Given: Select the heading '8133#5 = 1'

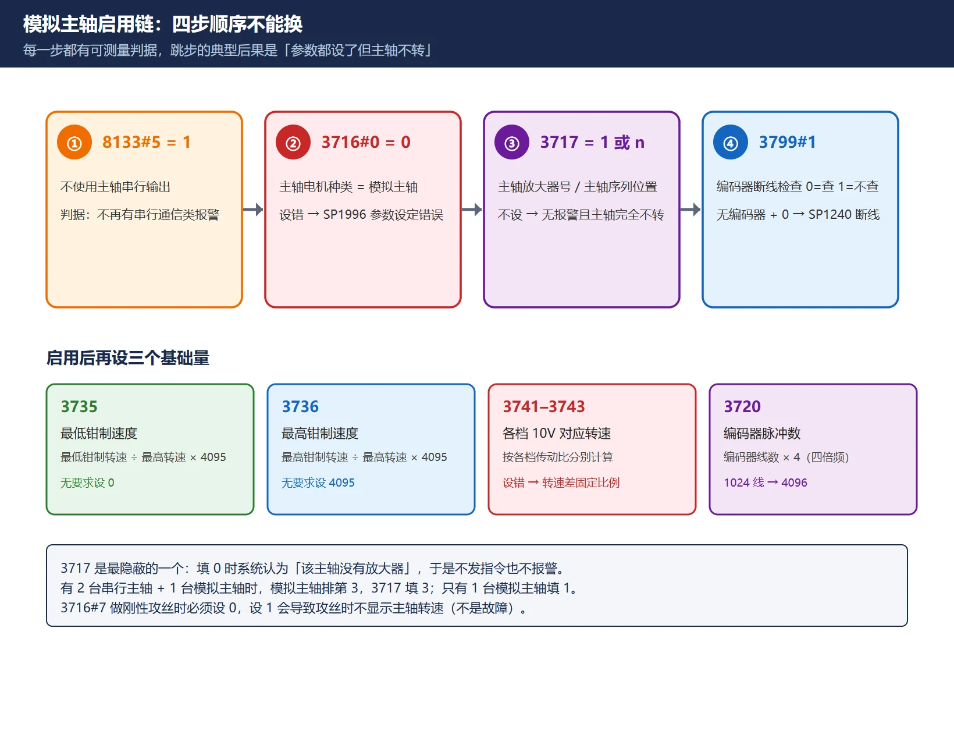Looking at the screenshot, I should point(147,142).
